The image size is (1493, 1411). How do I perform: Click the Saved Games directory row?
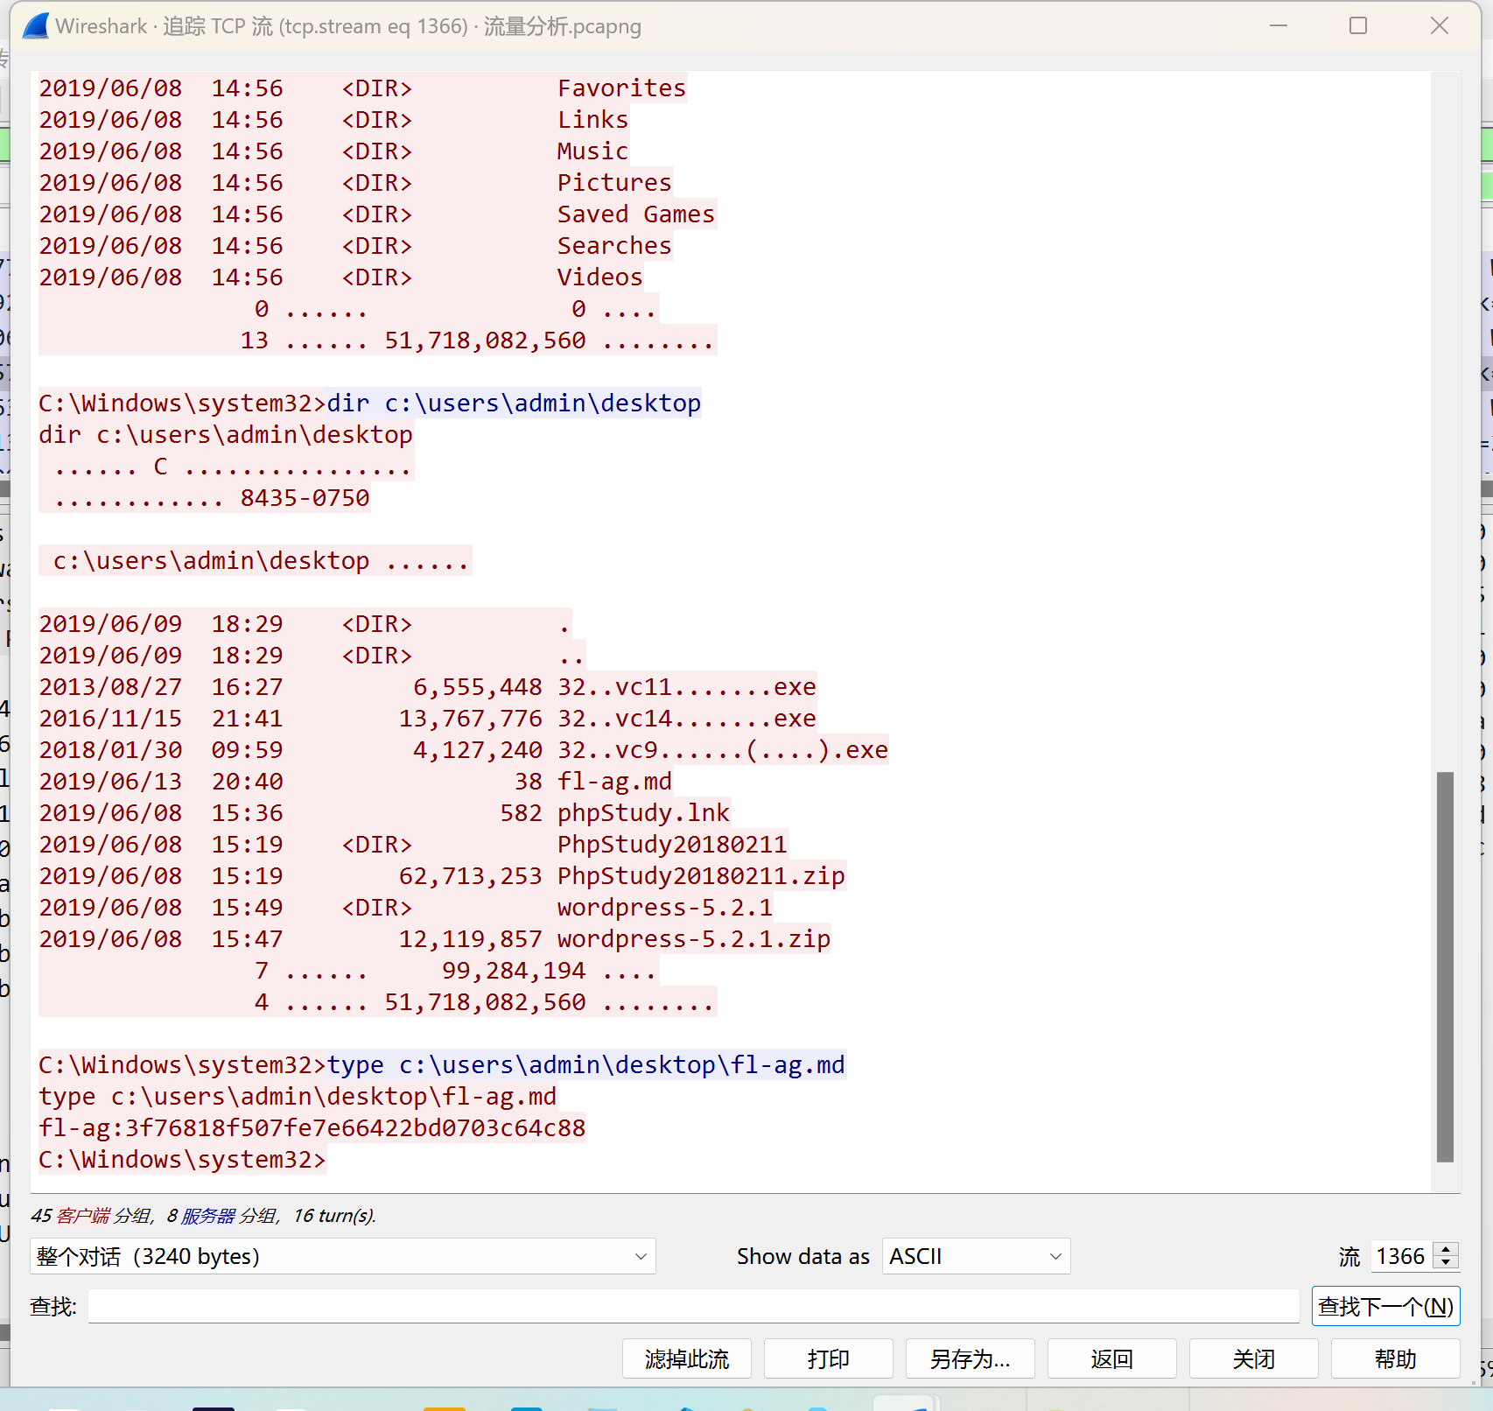(x=377, y=214)
